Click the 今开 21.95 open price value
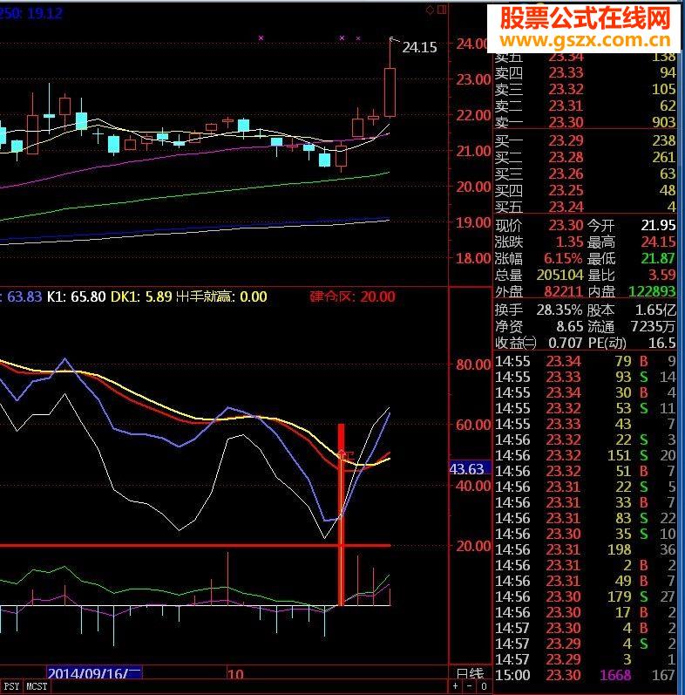 click(658, 225)
